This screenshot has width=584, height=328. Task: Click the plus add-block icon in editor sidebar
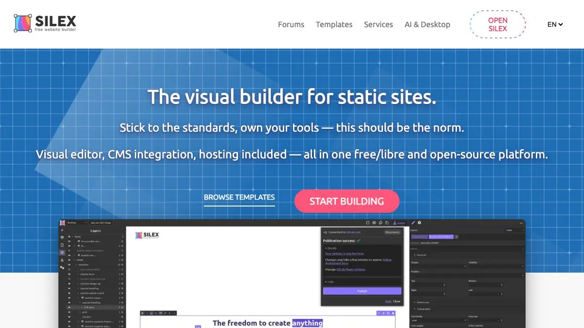(62, 230)
